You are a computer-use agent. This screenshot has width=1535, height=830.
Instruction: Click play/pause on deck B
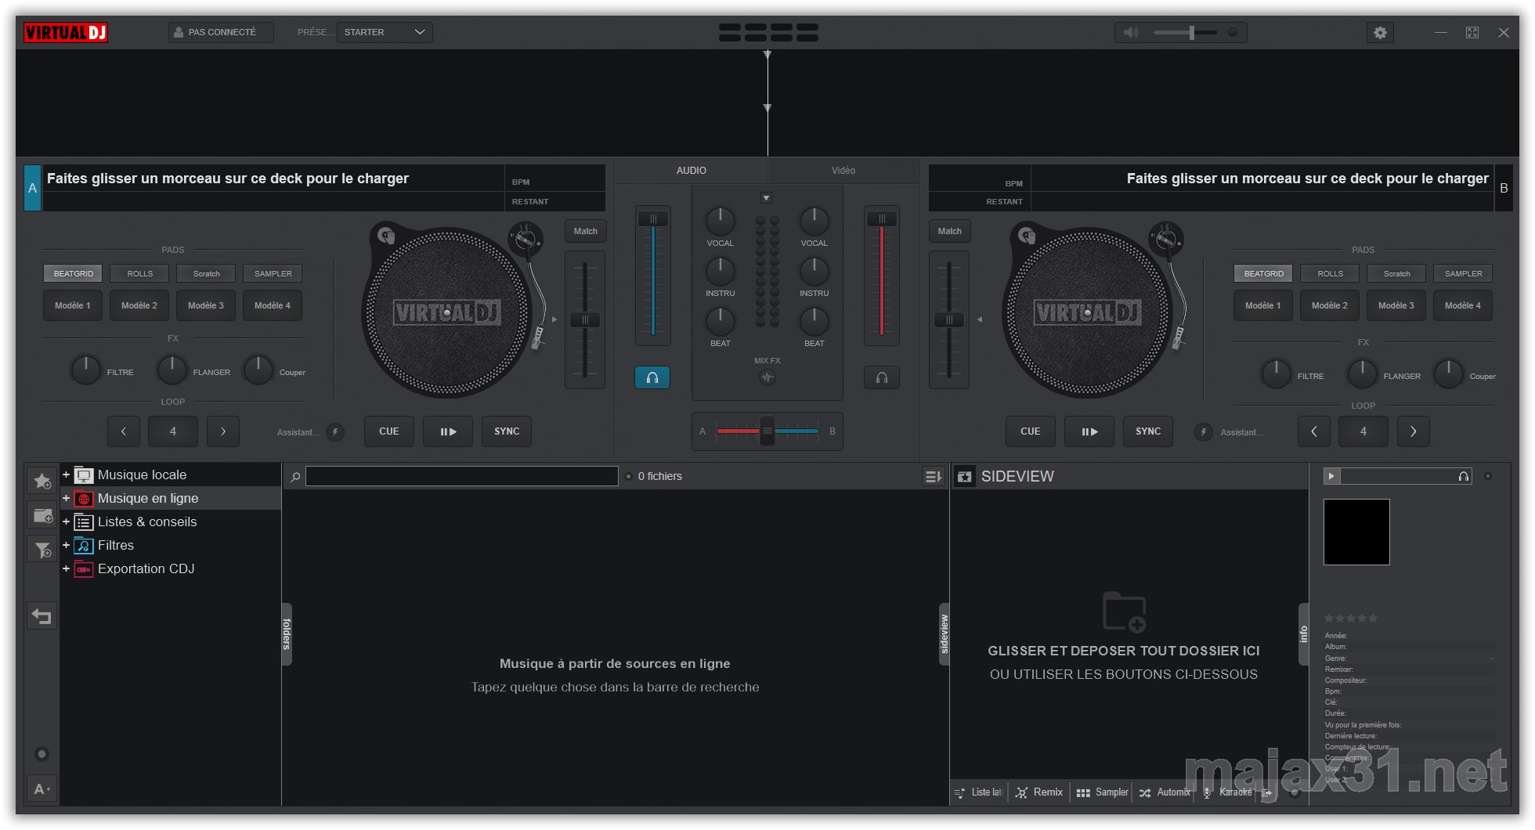pos(1089,431)
